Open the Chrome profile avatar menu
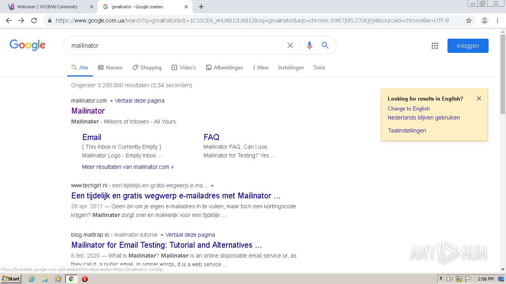The image size is (506, 284). tap(484, 21)
